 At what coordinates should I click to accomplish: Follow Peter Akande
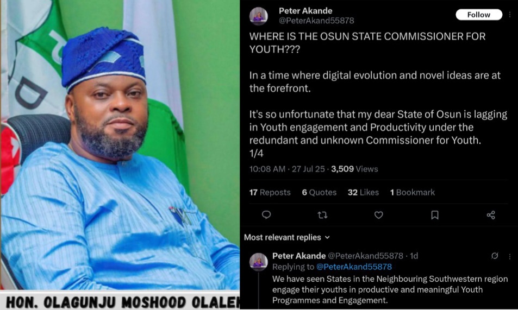point(479,15)
